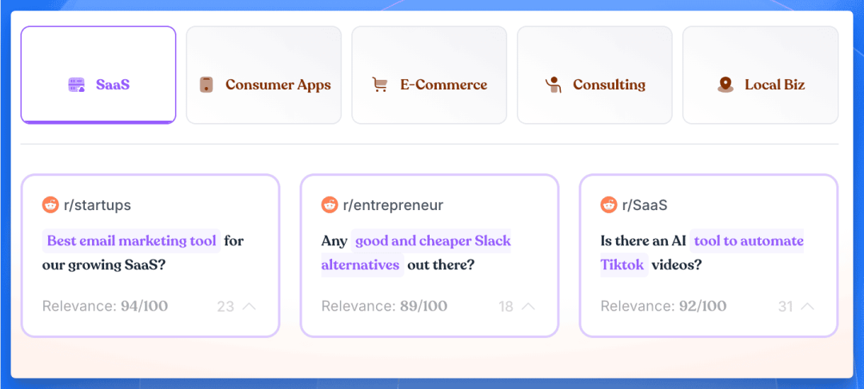This screenshot has height=389, width=864.
Task: Upvote the email marketing tool post
Action: point(249,306)
